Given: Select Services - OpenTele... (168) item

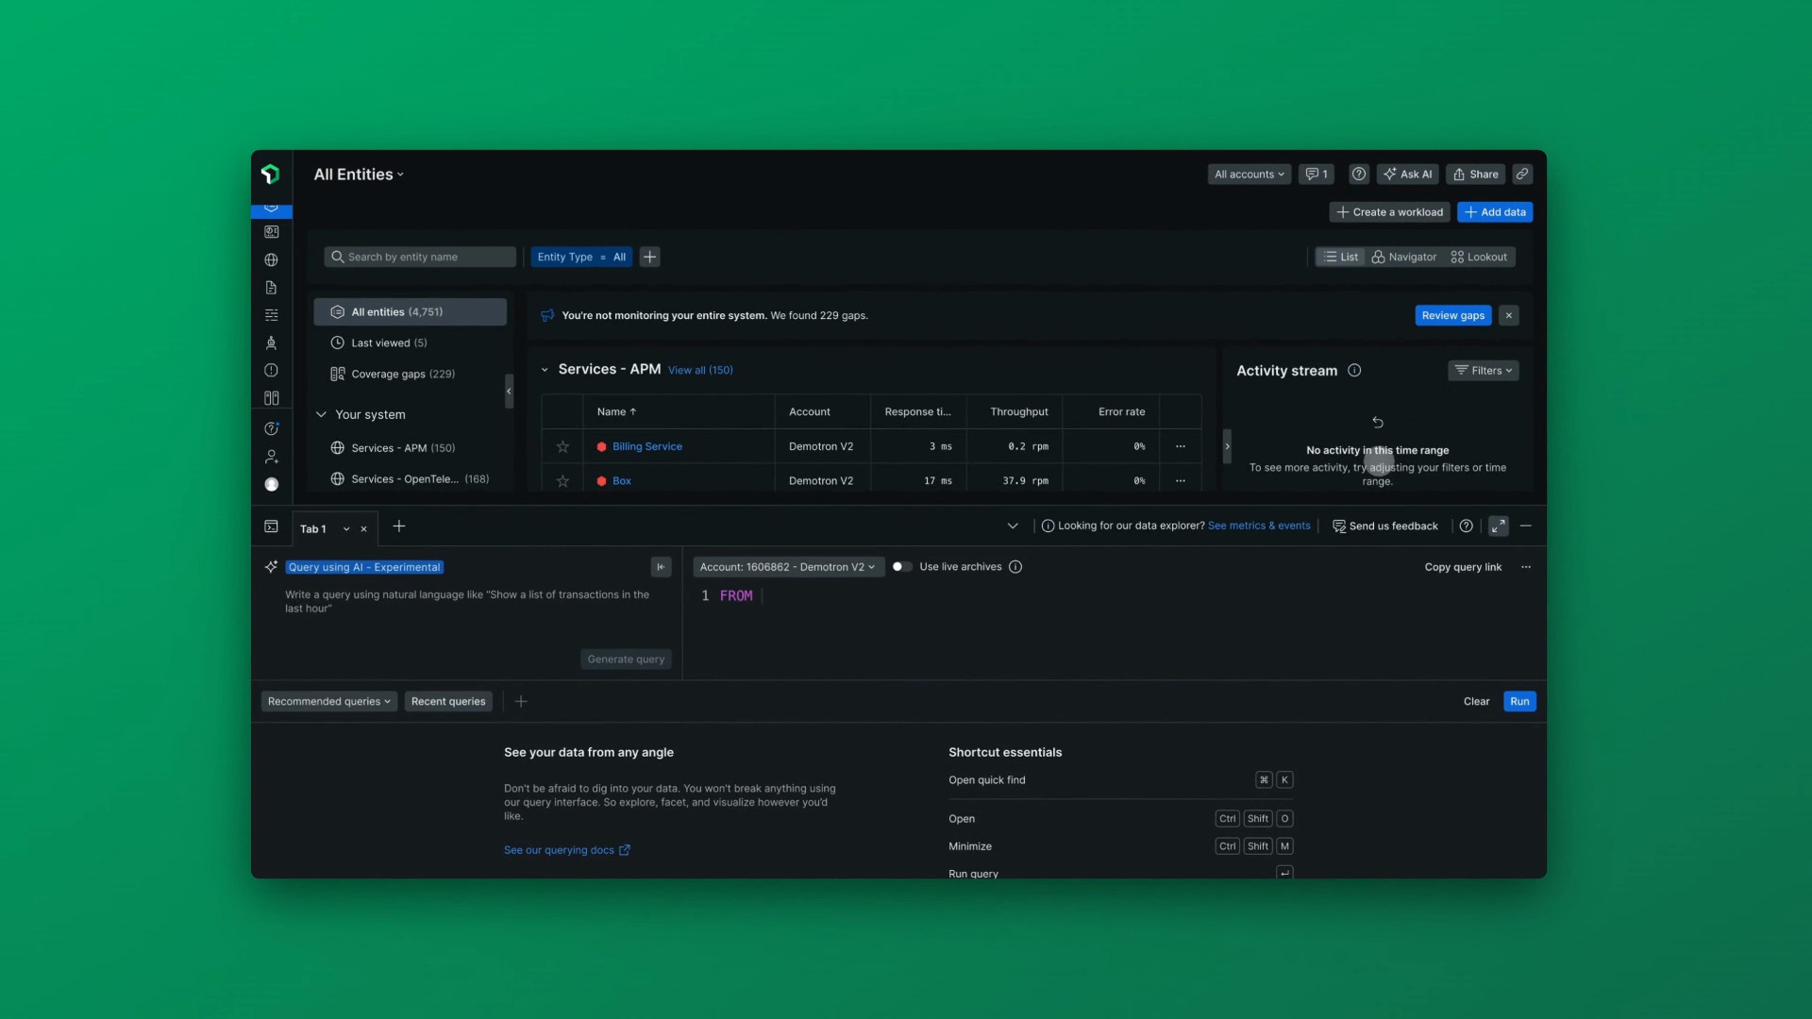Looking at the screenshot, I should click(411, 479).
